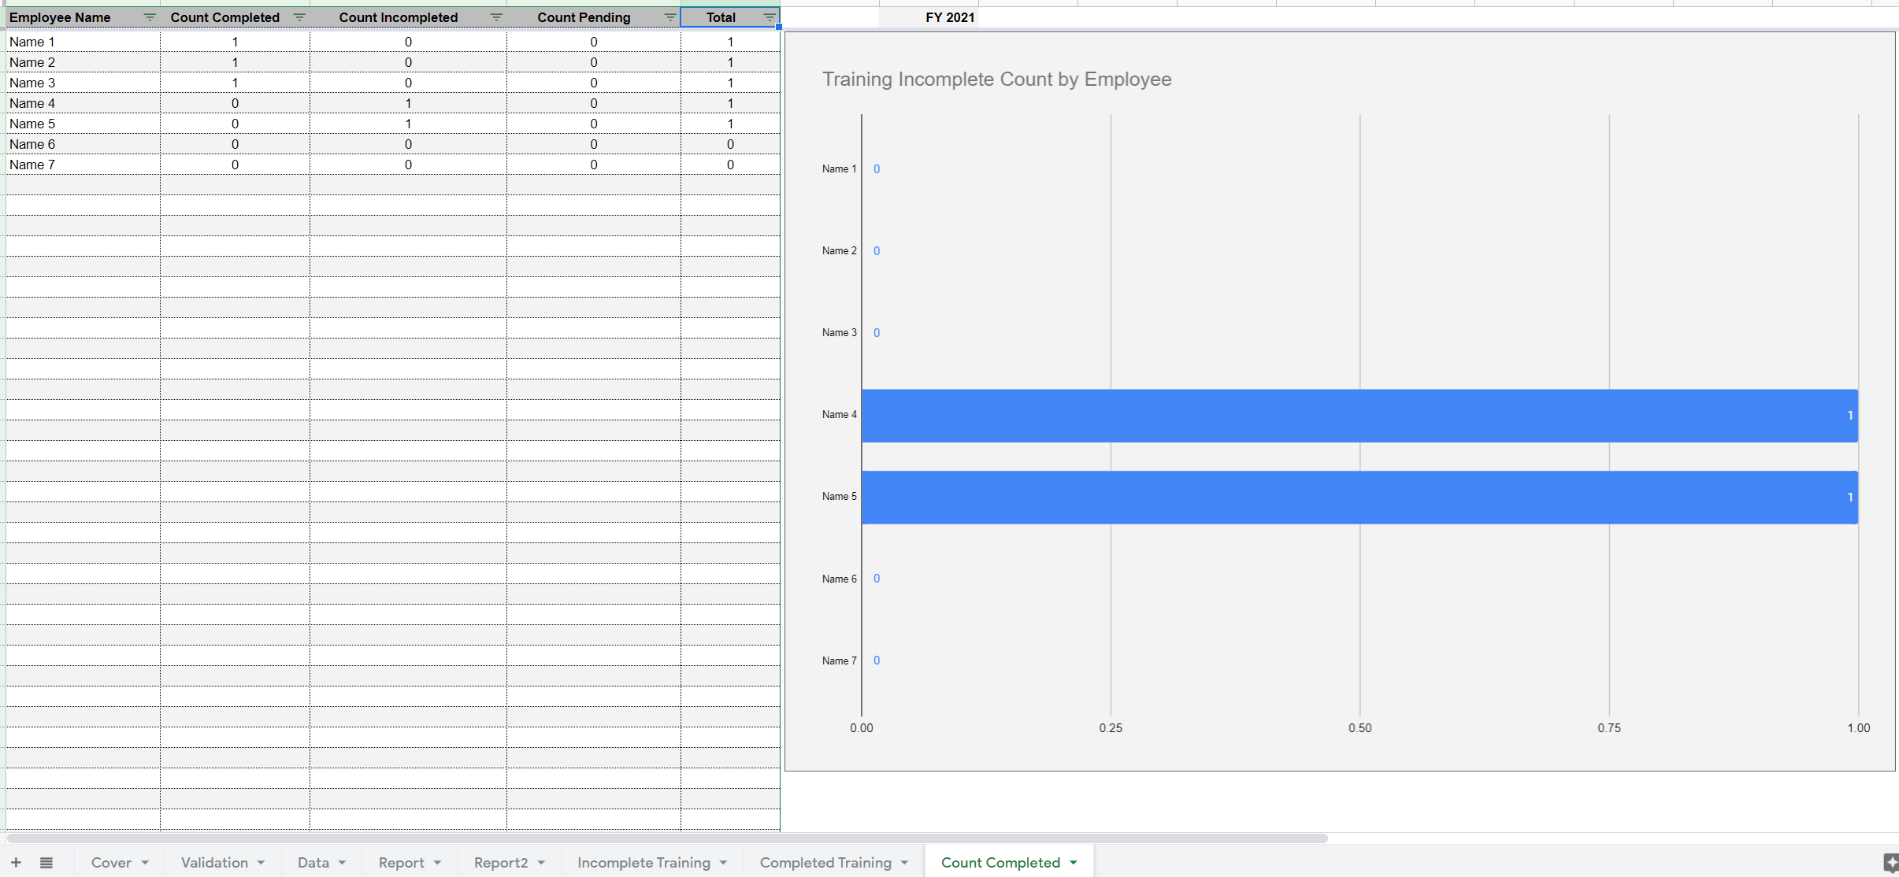Select the Employee Name header cell

[83, 17]
